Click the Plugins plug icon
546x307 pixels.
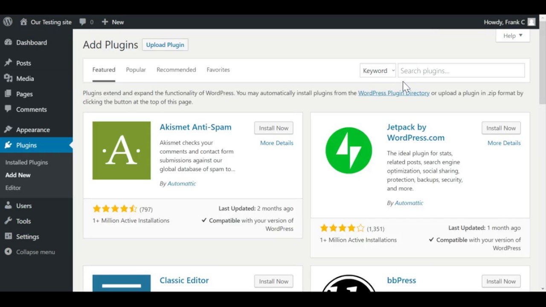click(x=8, y=145)
